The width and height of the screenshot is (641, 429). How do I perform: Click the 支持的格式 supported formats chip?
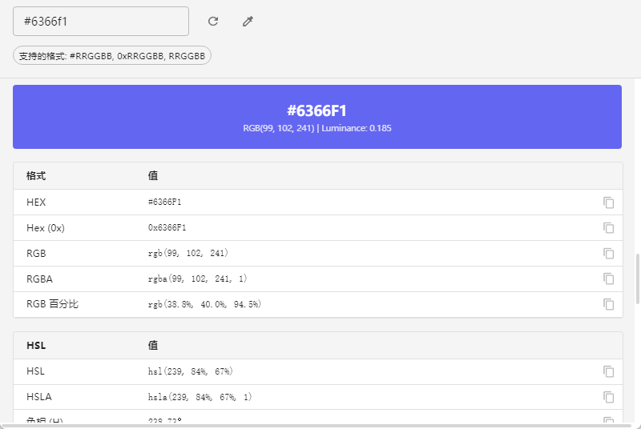point(112,56)
